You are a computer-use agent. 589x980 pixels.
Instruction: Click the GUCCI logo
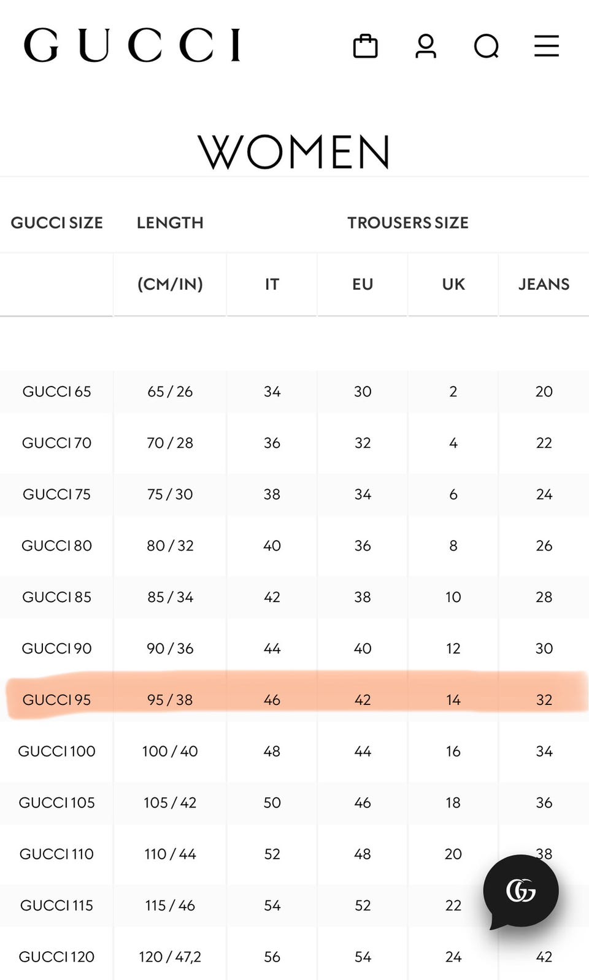[x=133, y=45]
